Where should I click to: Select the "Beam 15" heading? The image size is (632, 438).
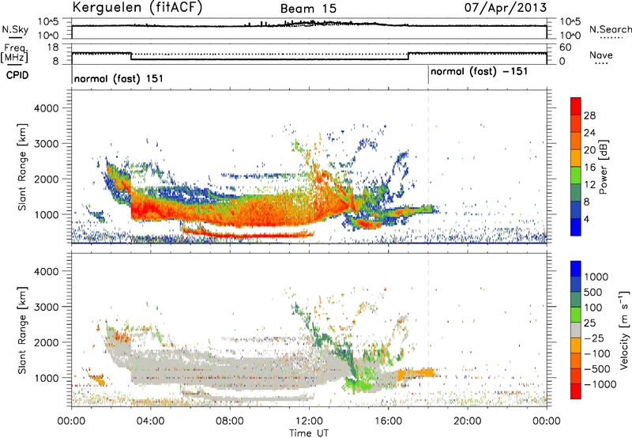click(308, 9)
